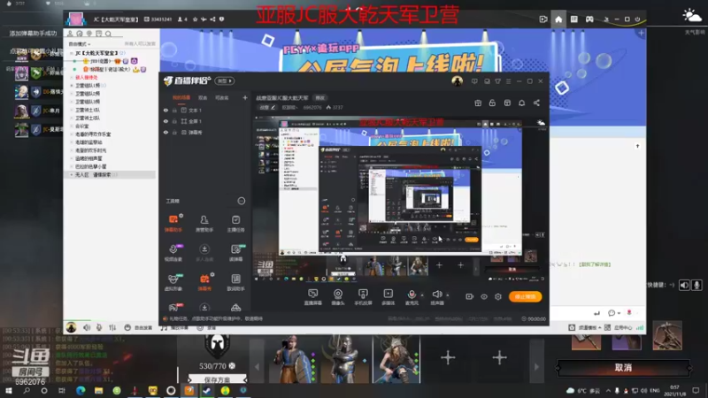
Task: Switch to the second scene tab
Action: pyautogui.click(x=203, y=98)
